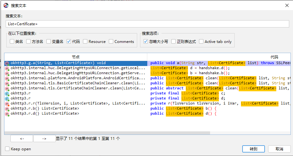The height and width of the screenshot is (156, 293).
Task: Click code 'd = handshake.d();'
Action: click(x=210, y=68)
